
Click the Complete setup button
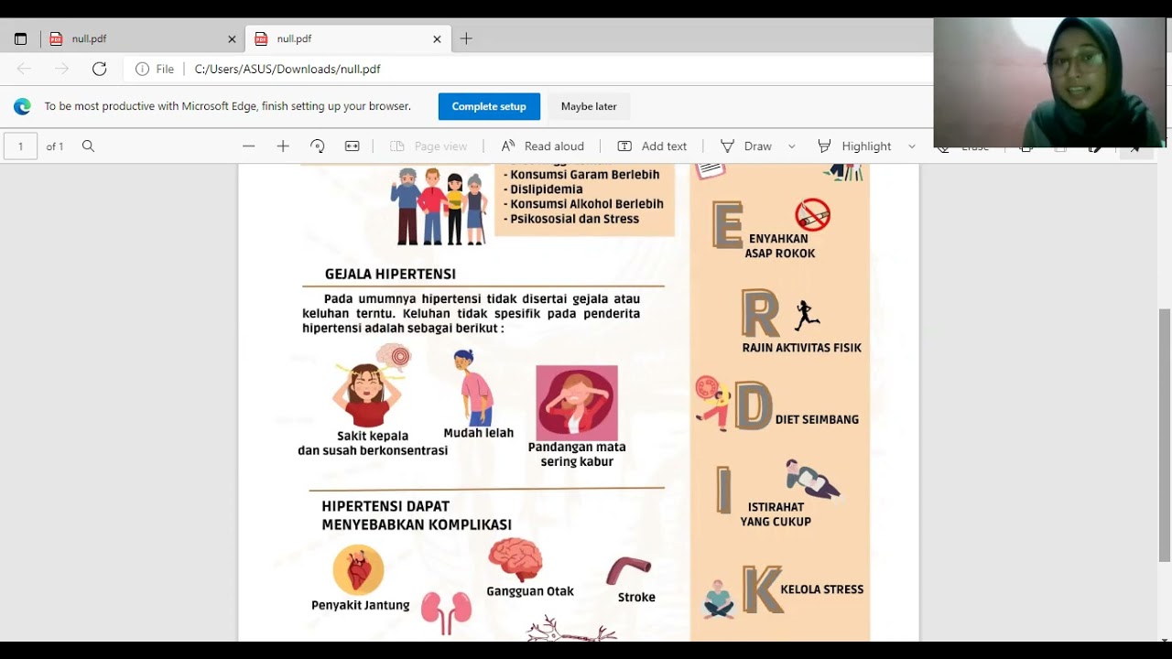click(x=489, y=106)
